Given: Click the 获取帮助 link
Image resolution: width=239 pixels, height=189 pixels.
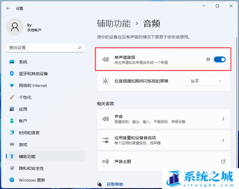Looking at the screenshot, I should (115, 184).
